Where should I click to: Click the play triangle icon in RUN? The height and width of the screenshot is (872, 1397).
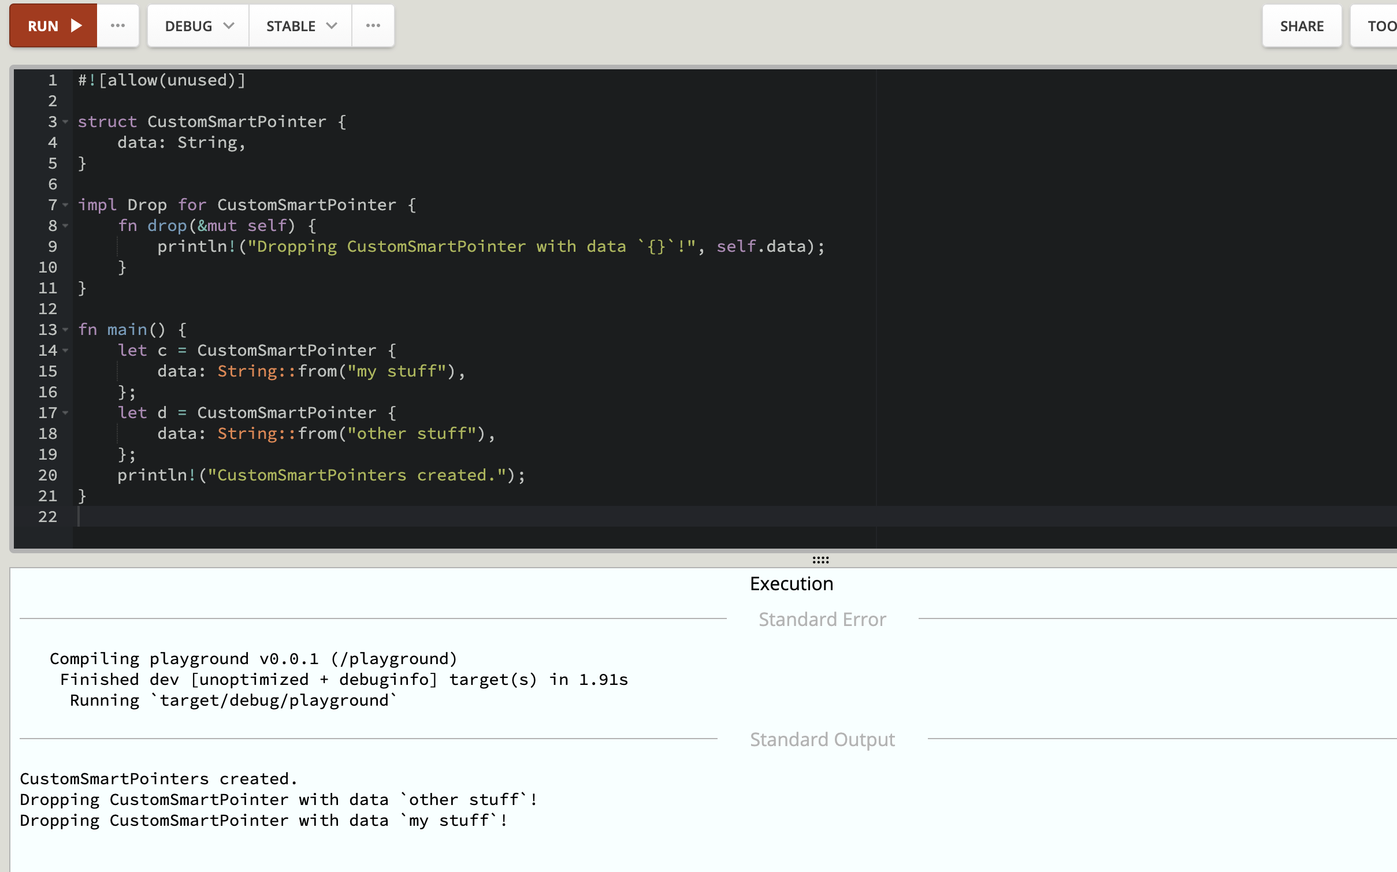click(76, 26)
